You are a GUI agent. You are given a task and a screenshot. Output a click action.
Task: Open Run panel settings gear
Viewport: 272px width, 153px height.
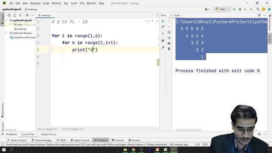259,15
